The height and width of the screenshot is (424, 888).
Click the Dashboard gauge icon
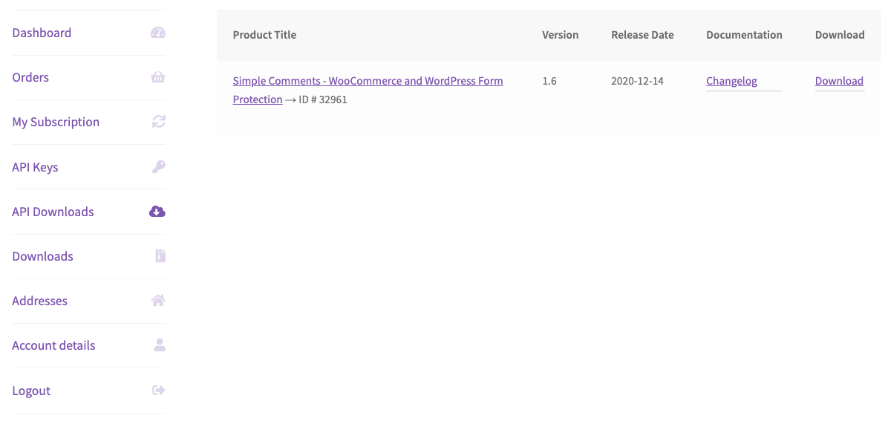(157, 33)
